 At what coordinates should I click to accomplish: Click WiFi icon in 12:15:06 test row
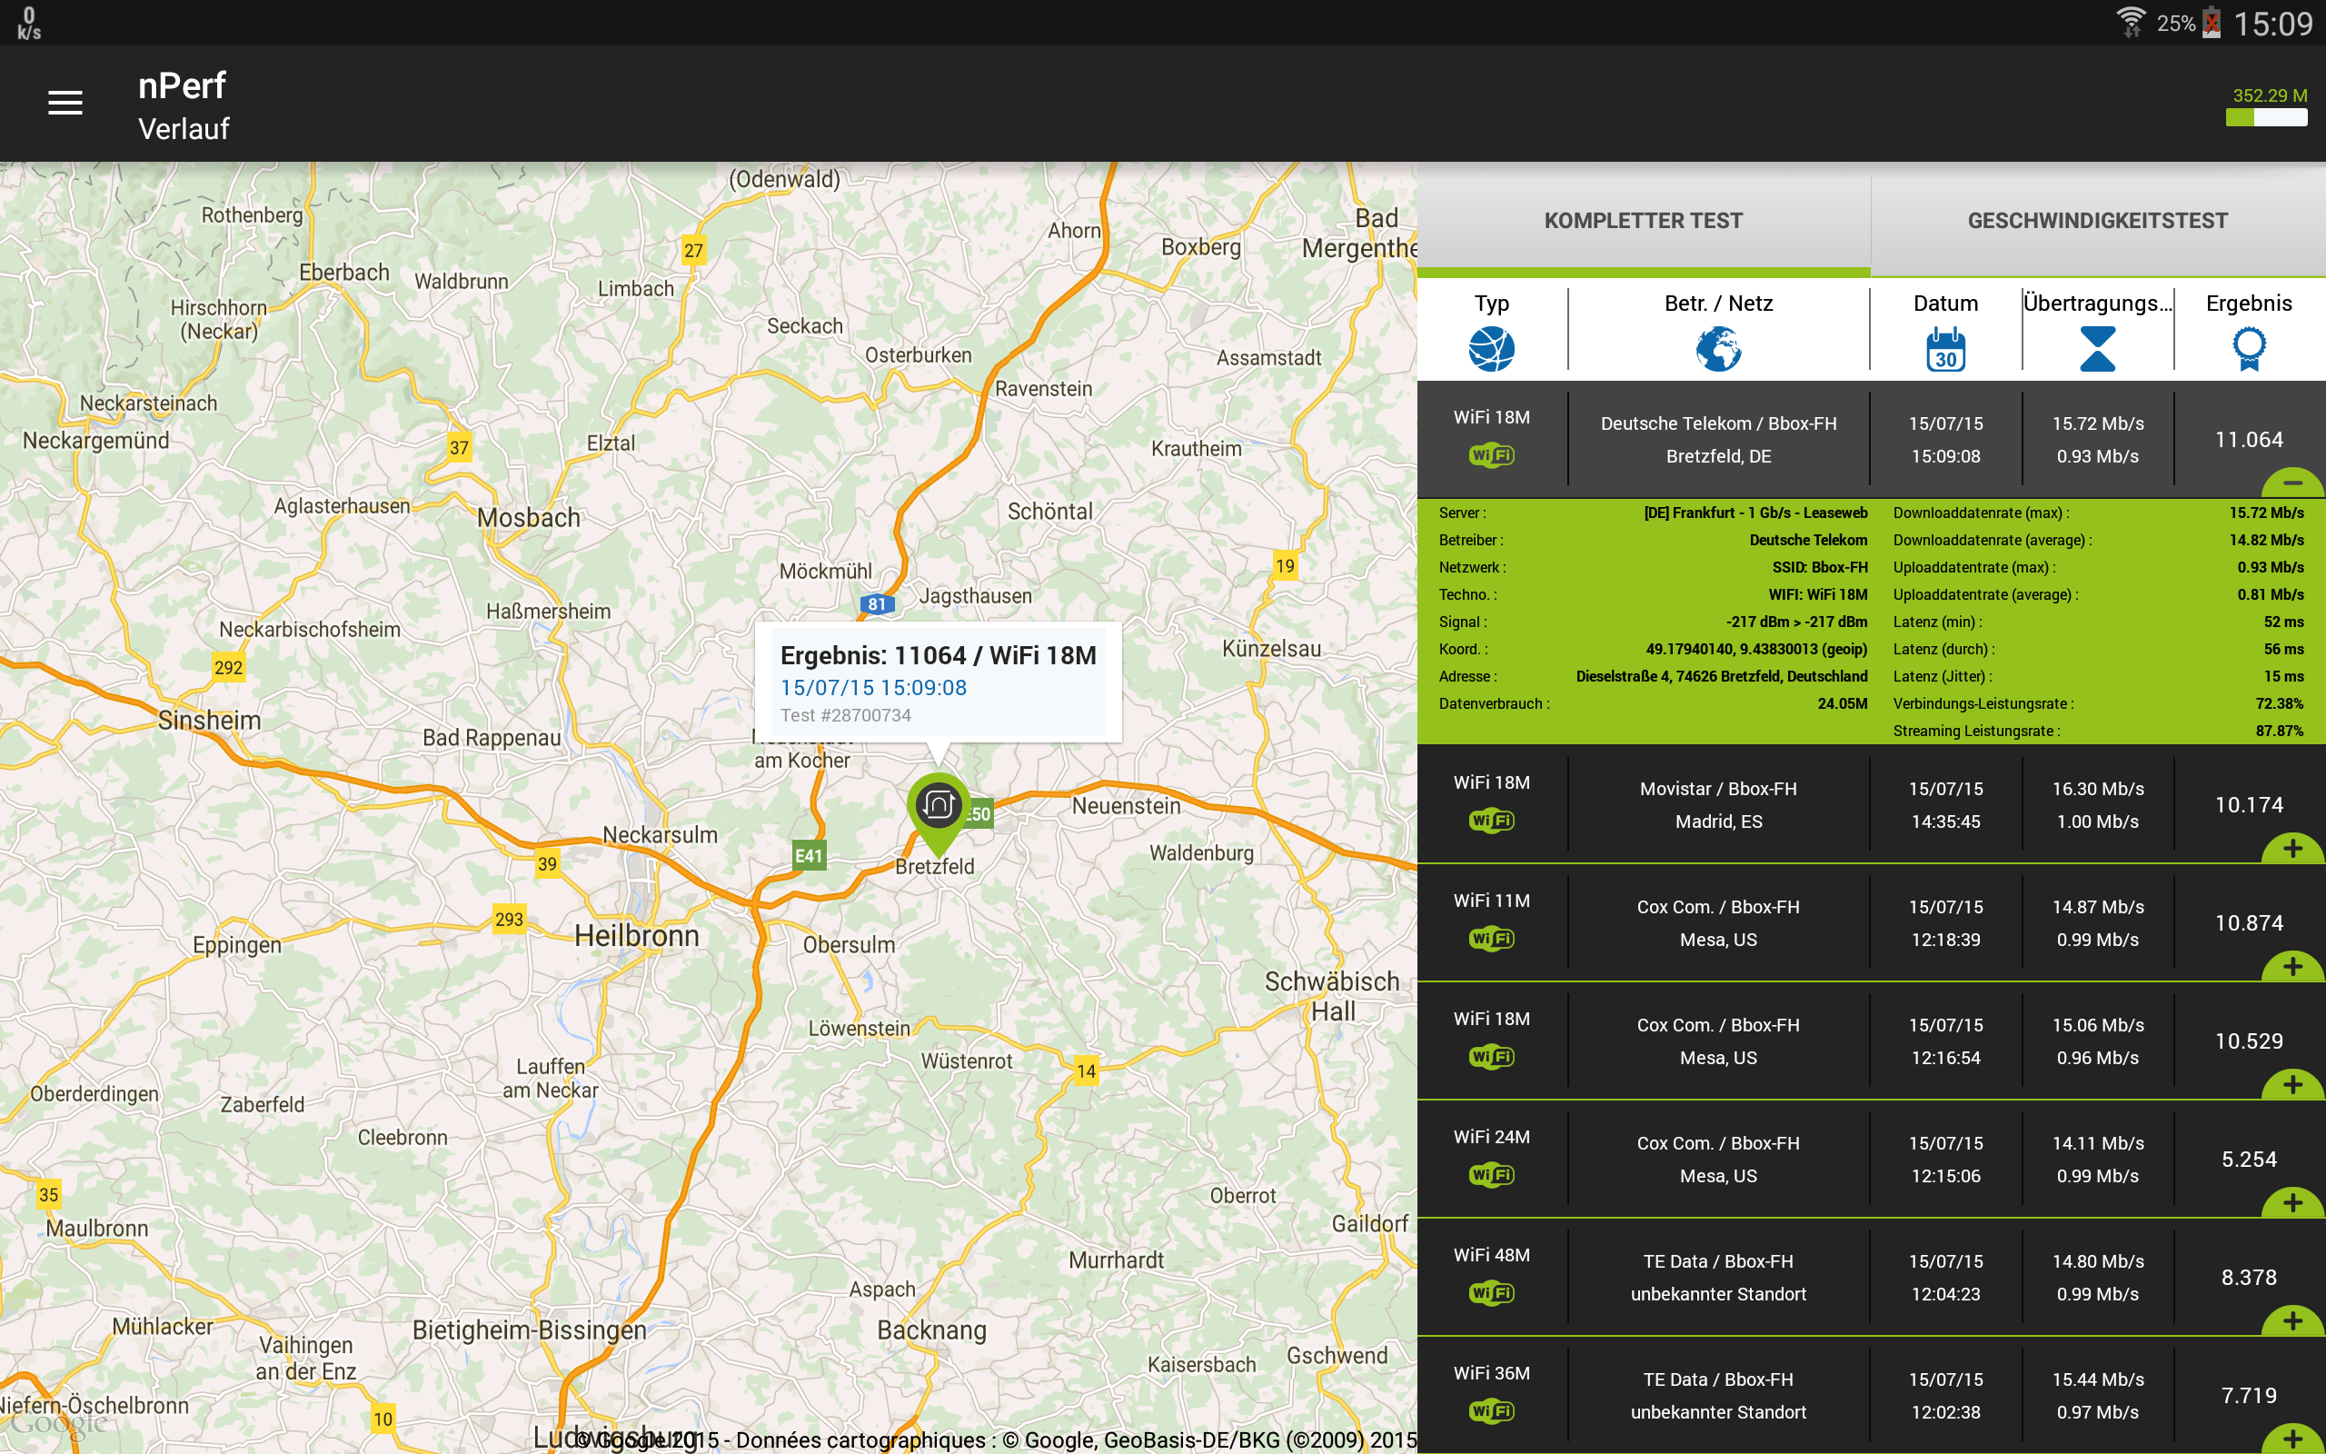coord(1492,1175)
